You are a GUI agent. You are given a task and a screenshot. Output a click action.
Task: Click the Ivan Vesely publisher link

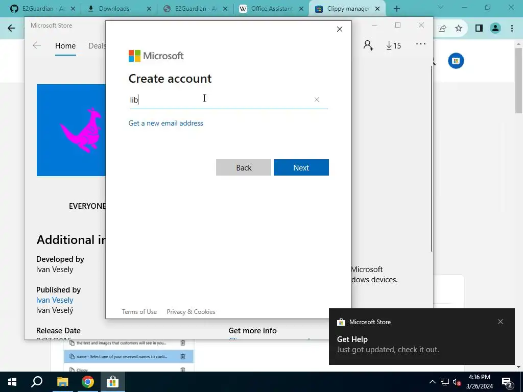[x=55, y=300]
